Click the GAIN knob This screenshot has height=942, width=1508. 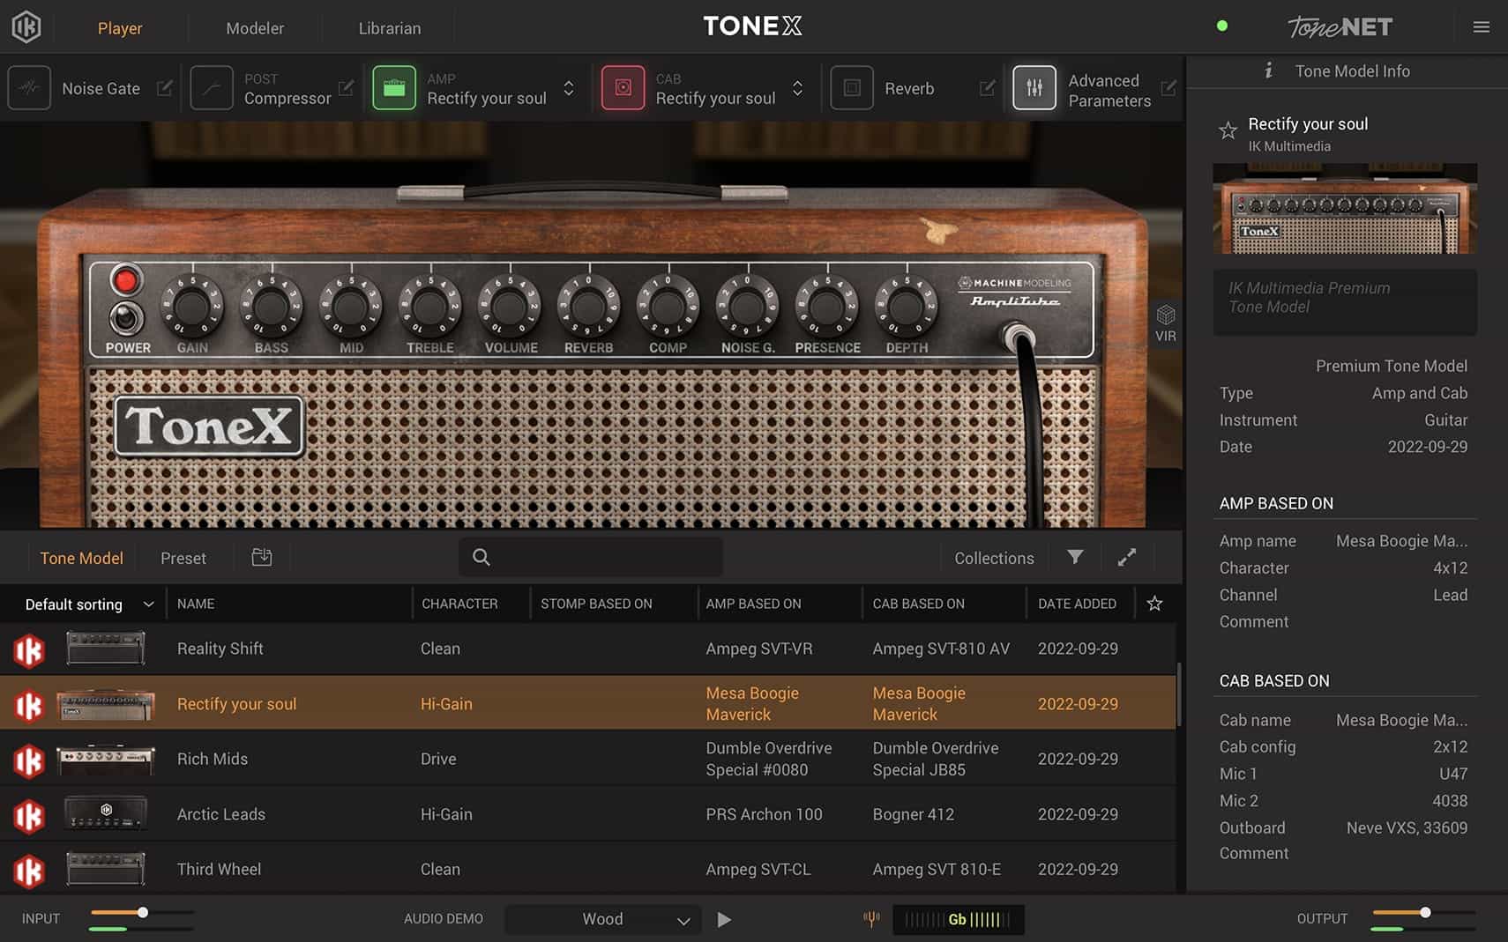tap(191, 307)
